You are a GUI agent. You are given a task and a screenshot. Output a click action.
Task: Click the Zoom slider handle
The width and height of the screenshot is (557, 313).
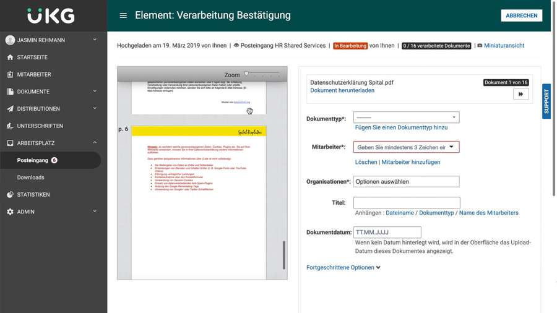point(246,74)
